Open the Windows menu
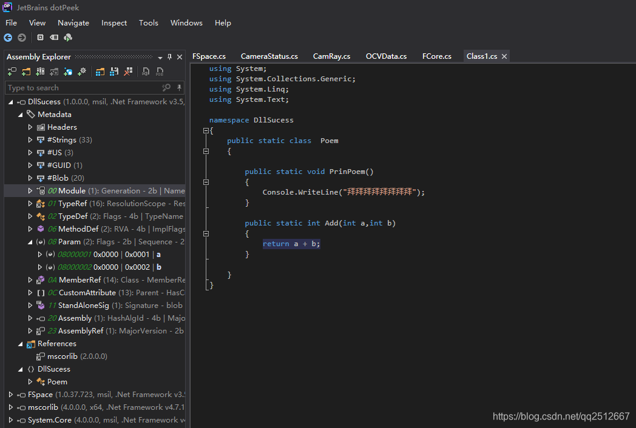The width and height of the screenshot is (636, 428). [x=186, y=23]
